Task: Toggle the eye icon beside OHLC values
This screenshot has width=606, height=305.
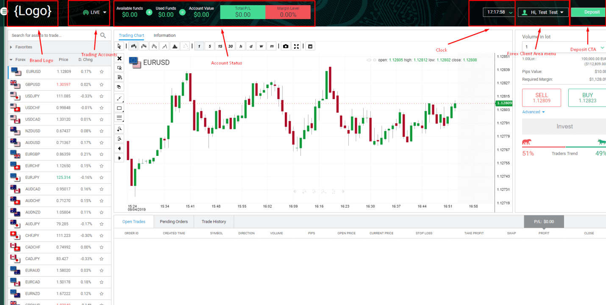Action: [369, 60]
